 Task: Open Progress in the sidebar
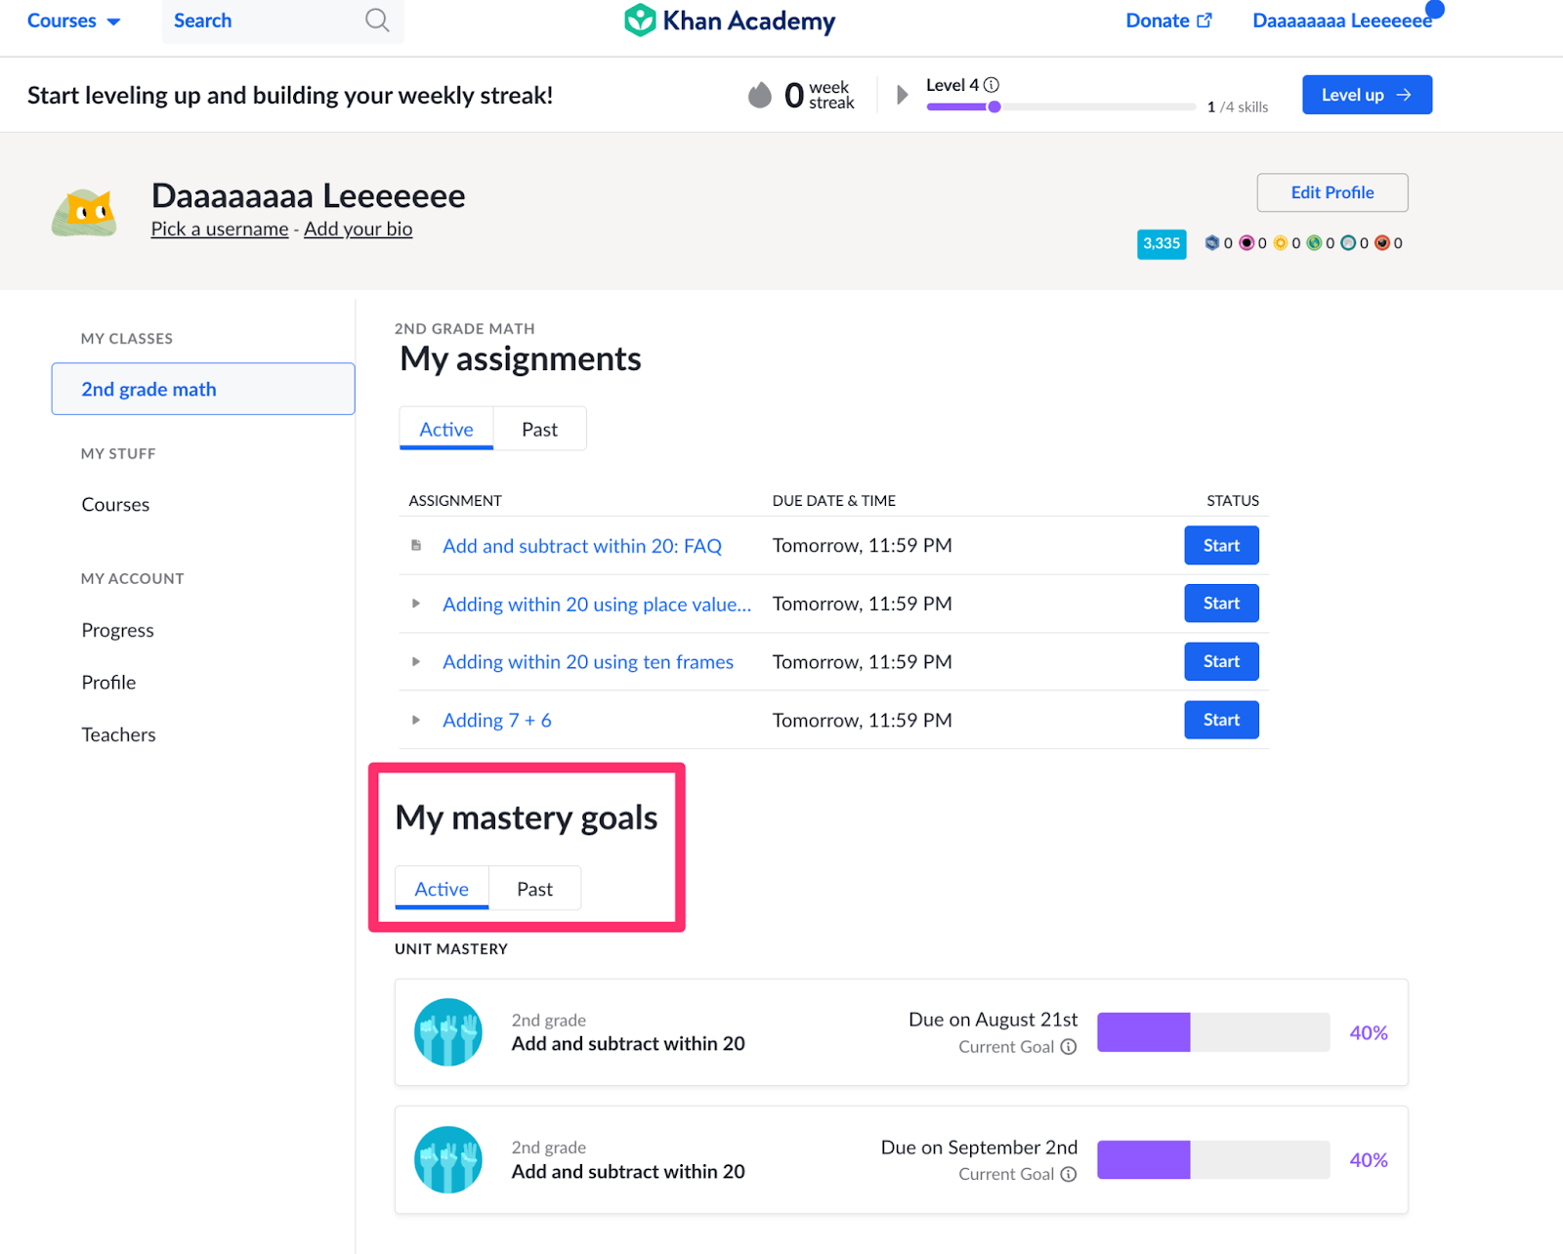[x=117, y=630]
